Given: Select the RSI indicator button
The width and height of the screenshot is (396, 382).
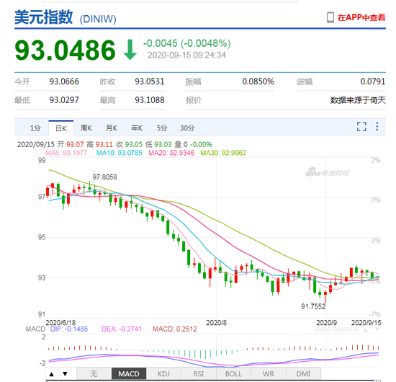Looking at the screenshot, I should (199, 374).
